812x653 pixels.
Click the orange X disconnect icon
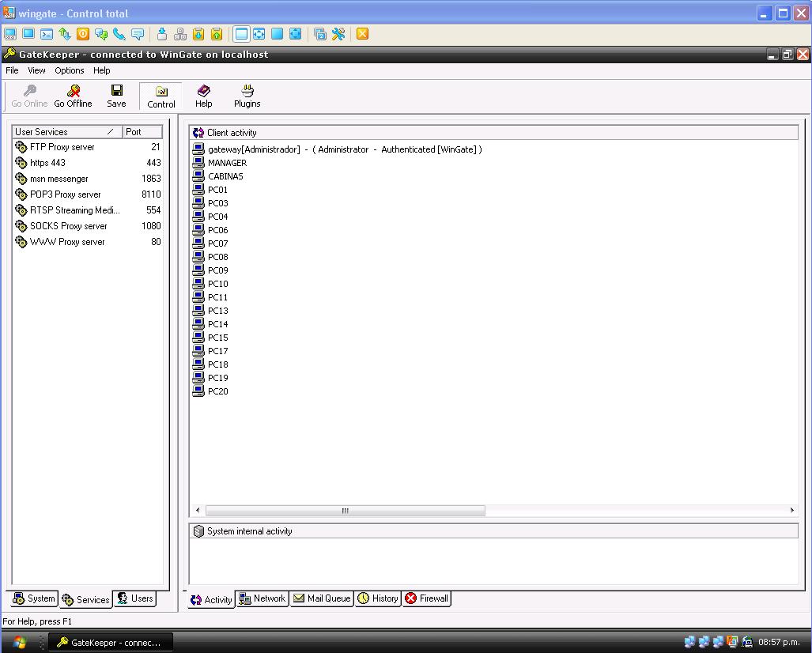click(362, 34)
